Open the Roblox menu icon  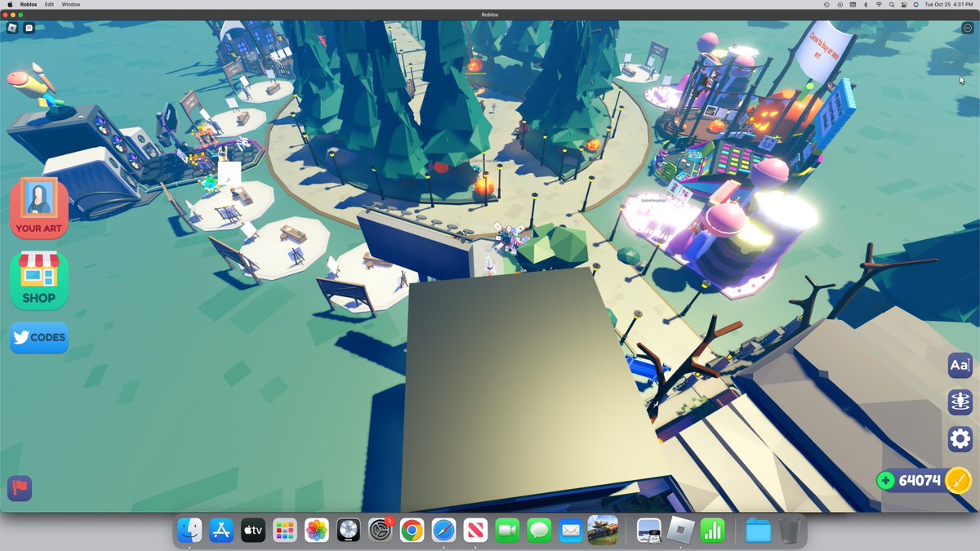[12, 28]
